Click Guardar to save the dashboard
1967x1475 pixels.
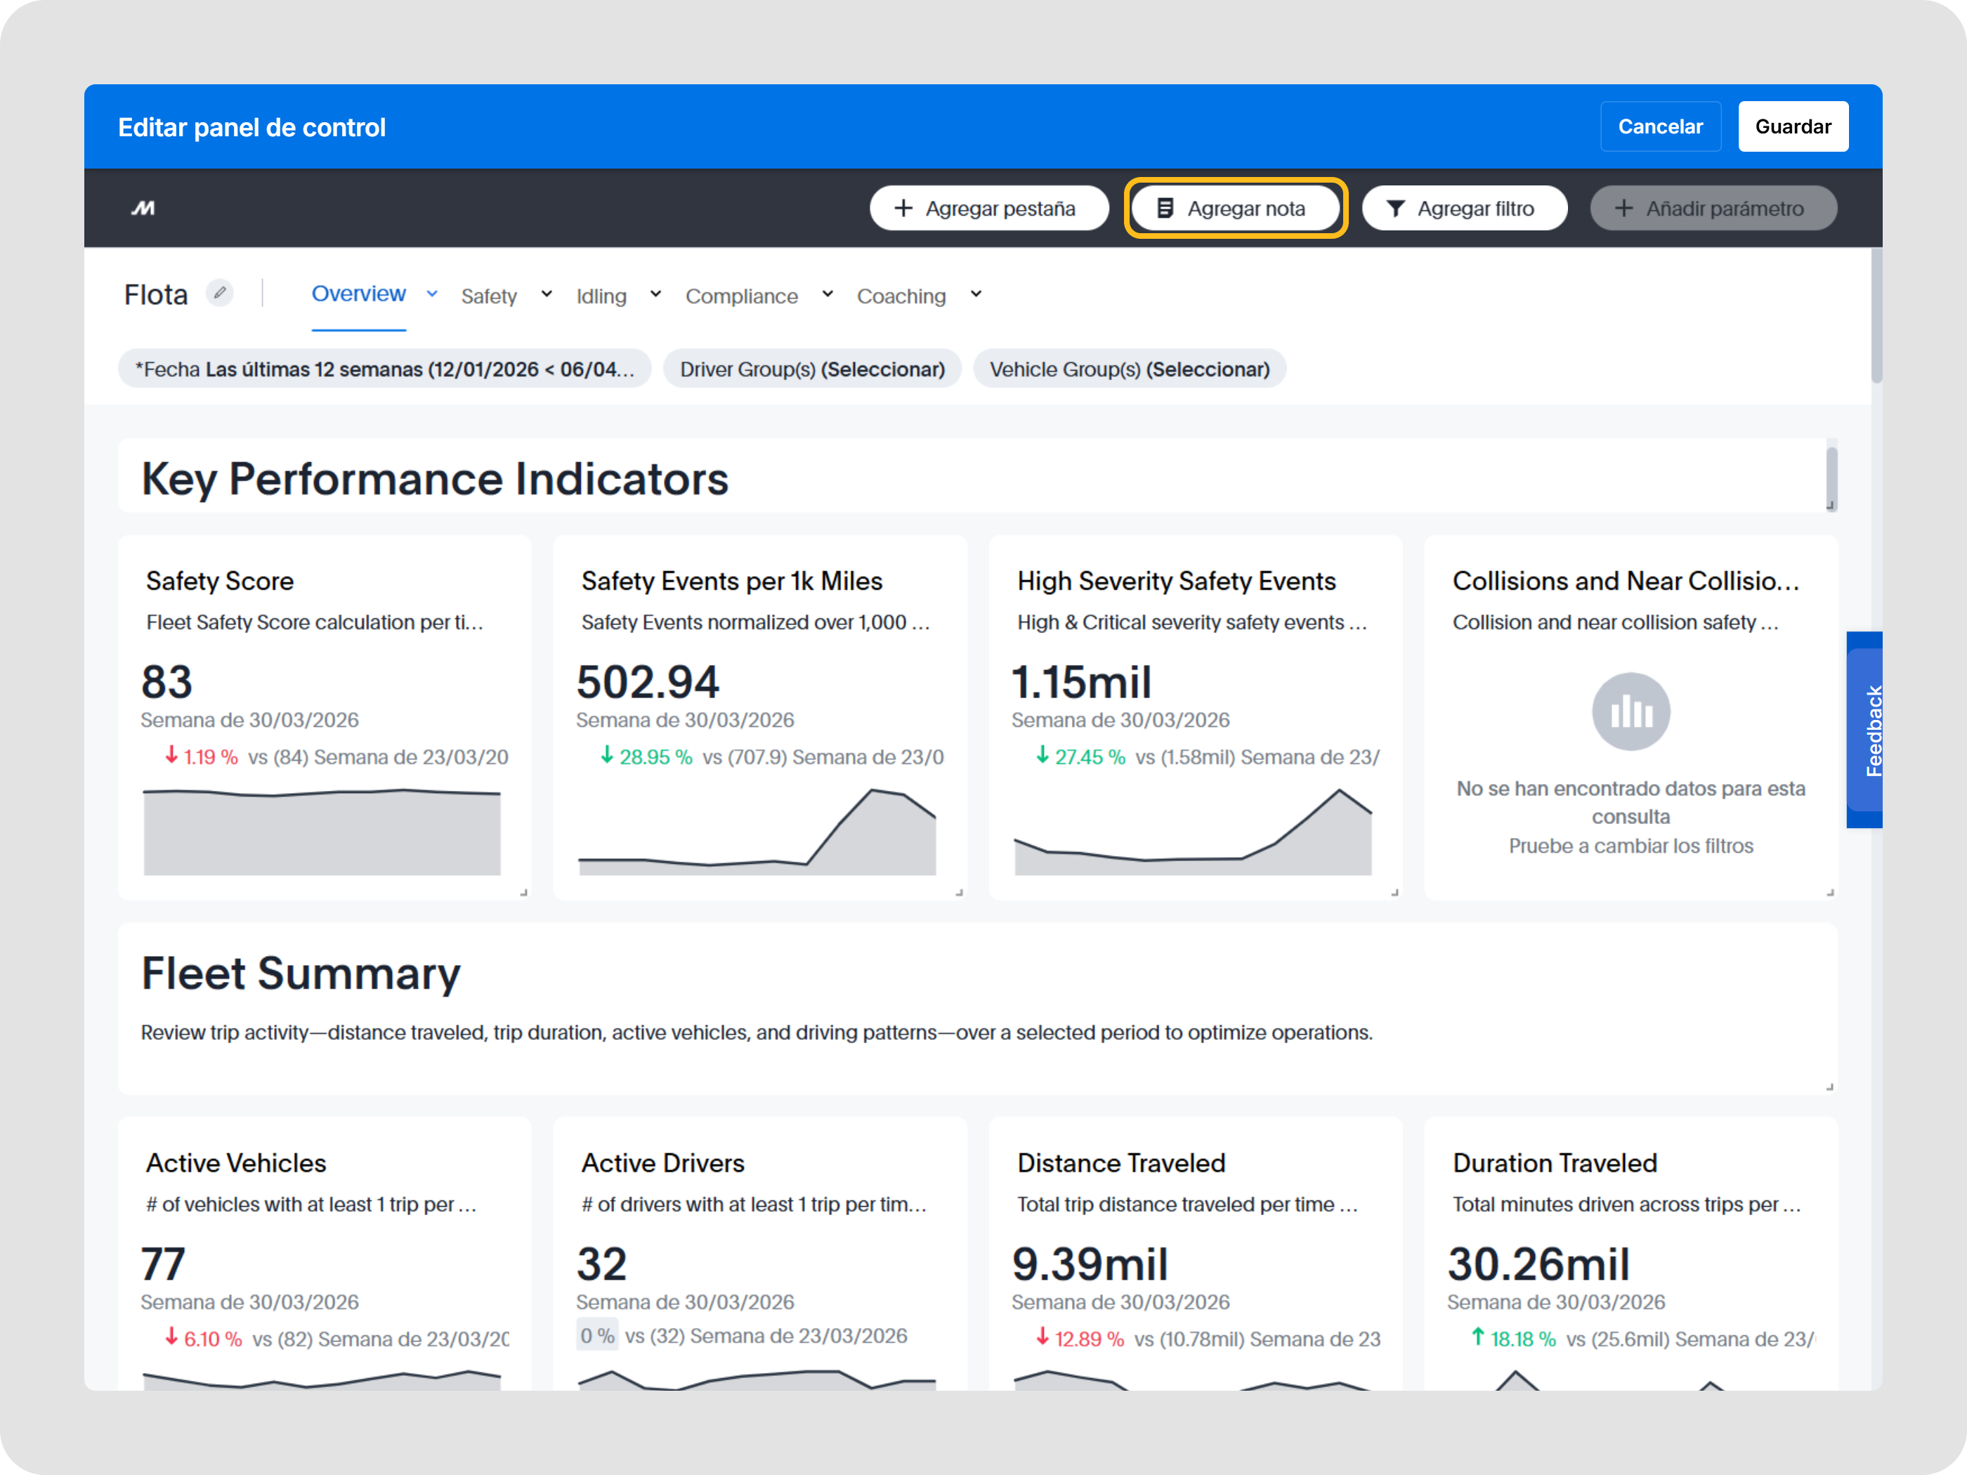[1792, 126]
